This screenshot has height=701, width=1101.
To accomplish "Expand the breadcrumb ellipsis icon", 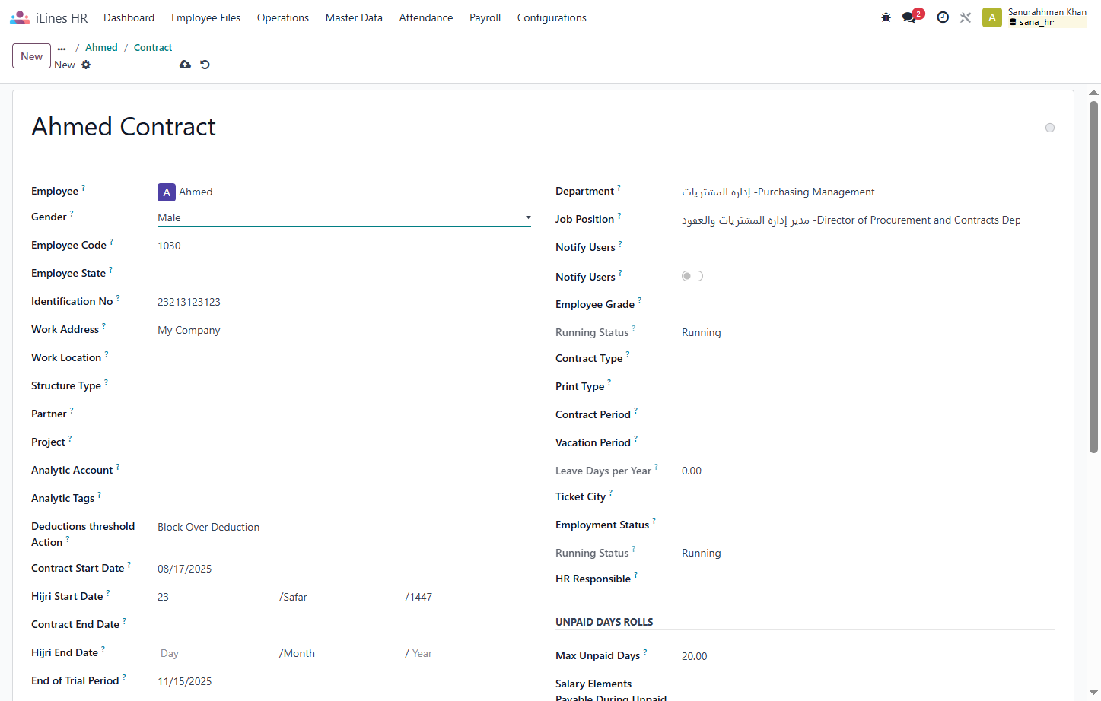I will pos(62,48).
